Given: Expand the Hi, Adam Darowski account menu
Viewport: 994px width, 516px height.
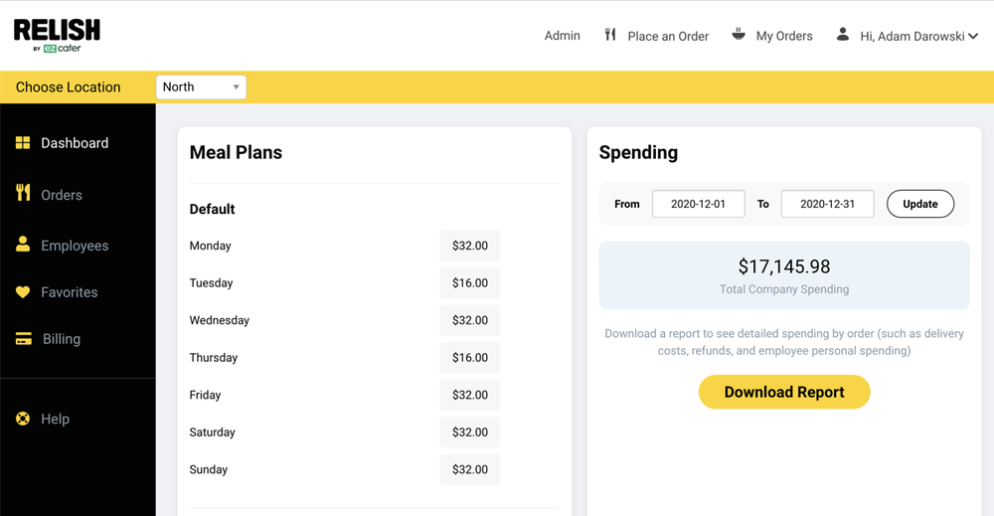Looking at the screenshot, I should coord(918,36).
